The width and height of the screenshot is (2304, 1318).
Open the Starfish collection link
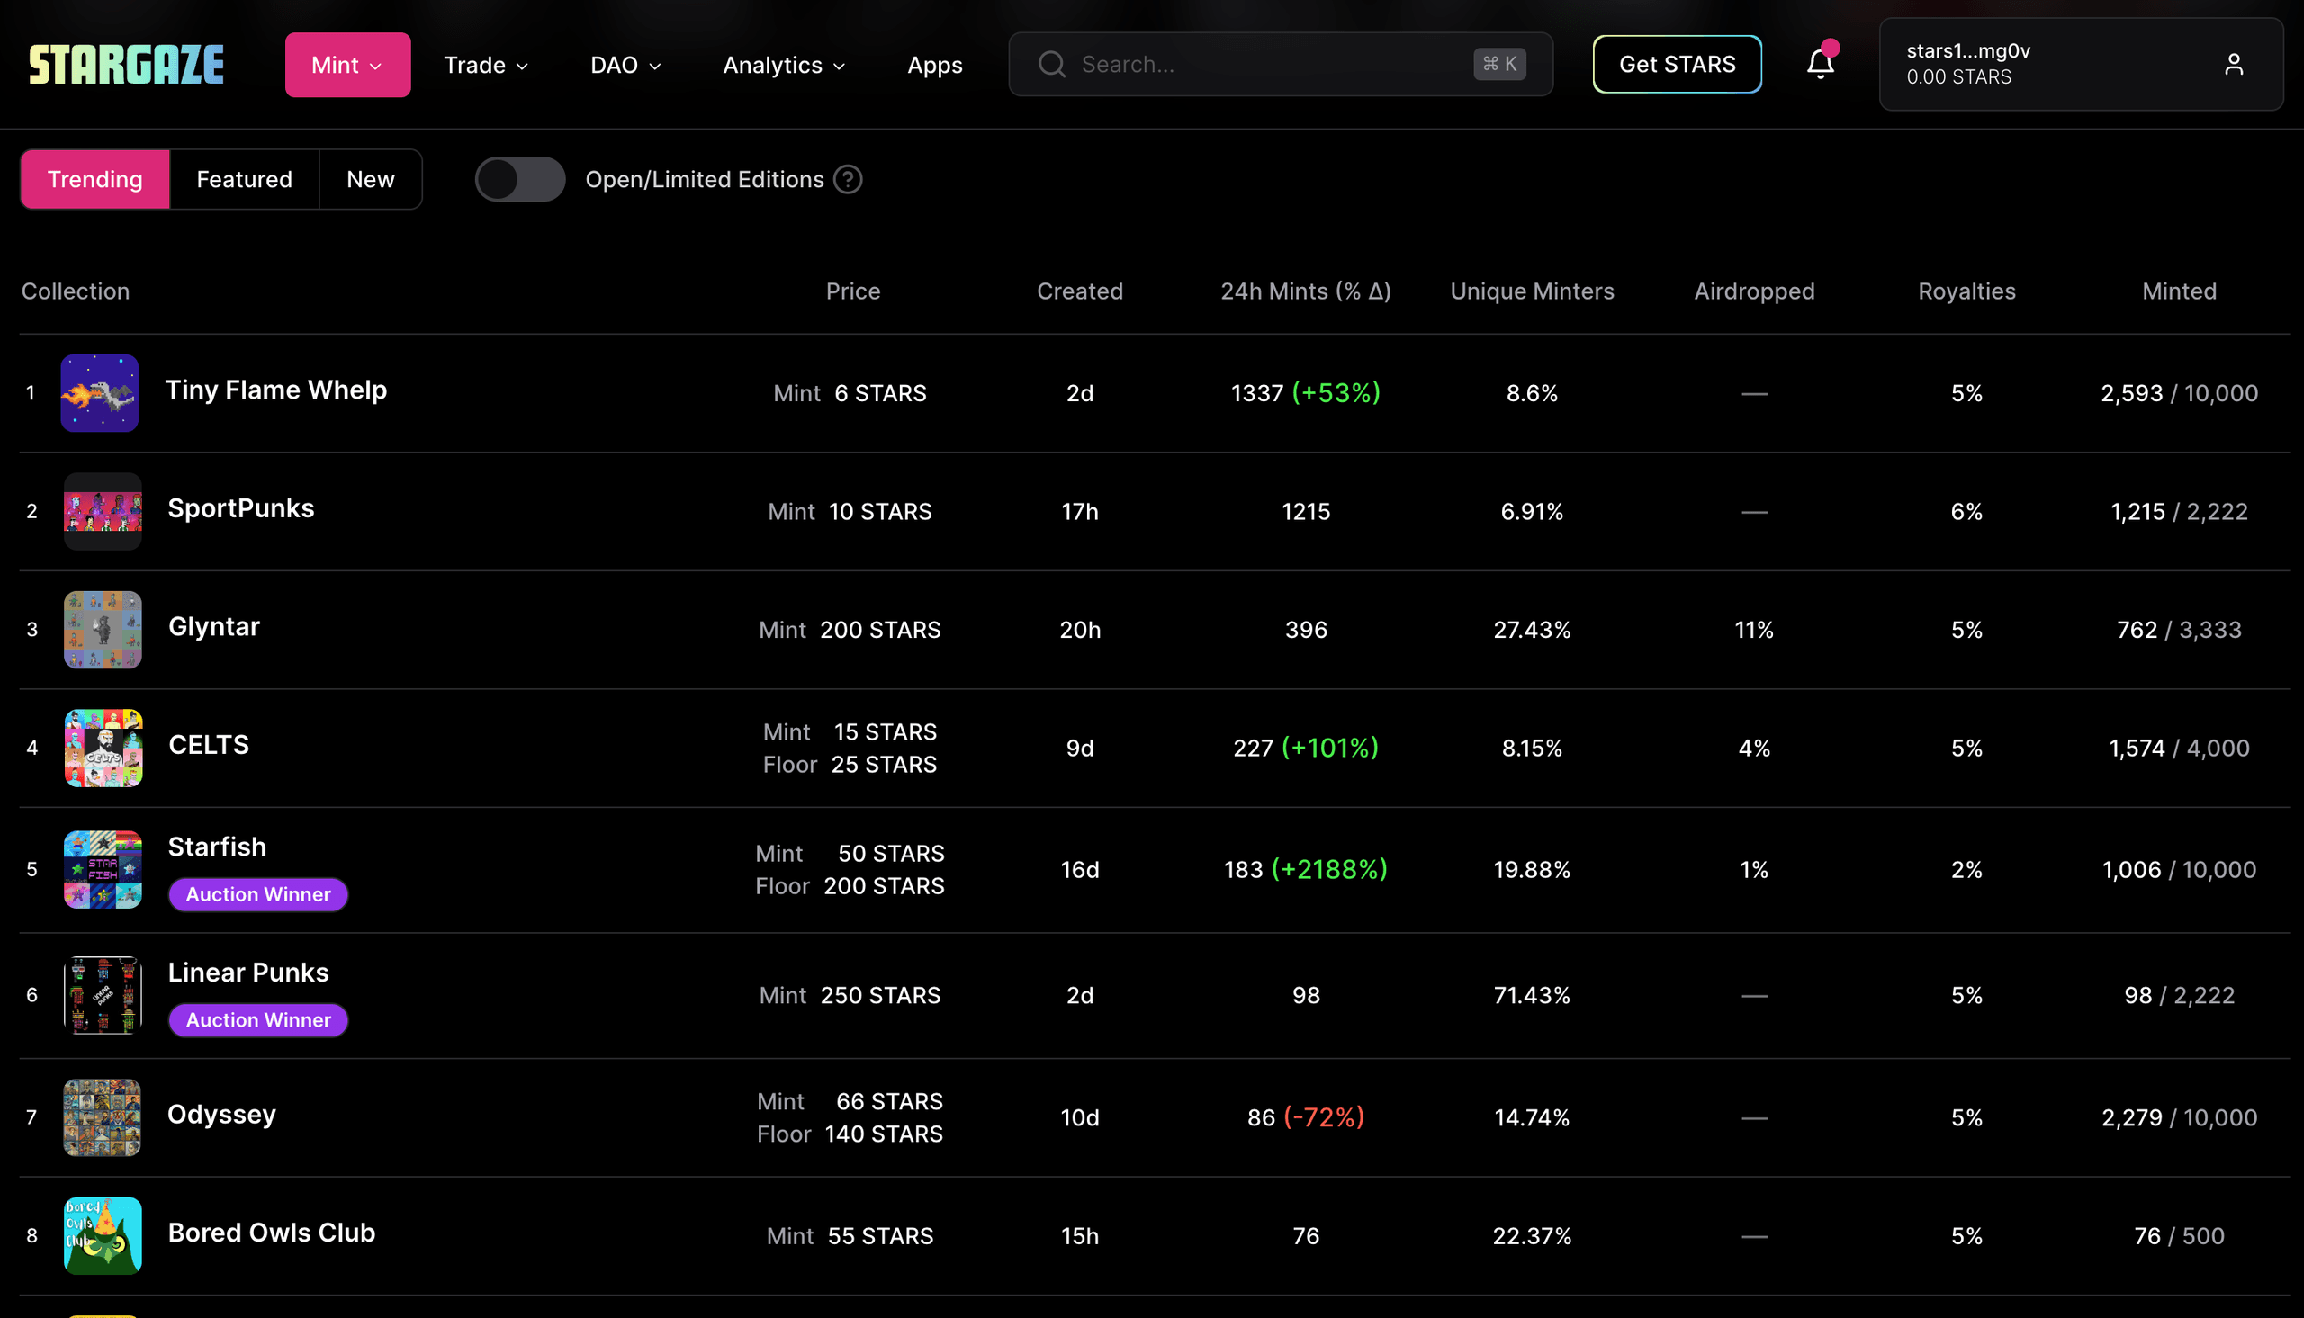(x=217, y=847)
